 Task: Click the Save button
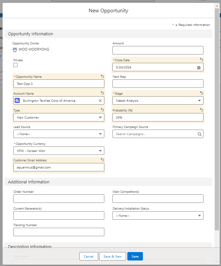pos(135,256)
